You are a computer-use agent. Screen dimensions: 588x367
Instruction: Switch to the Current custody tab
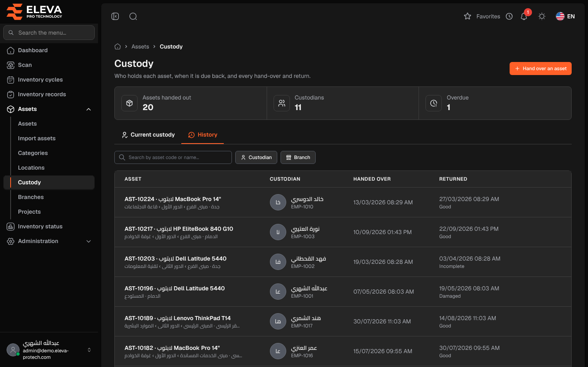pyautogui.click(x=148, y=135)
